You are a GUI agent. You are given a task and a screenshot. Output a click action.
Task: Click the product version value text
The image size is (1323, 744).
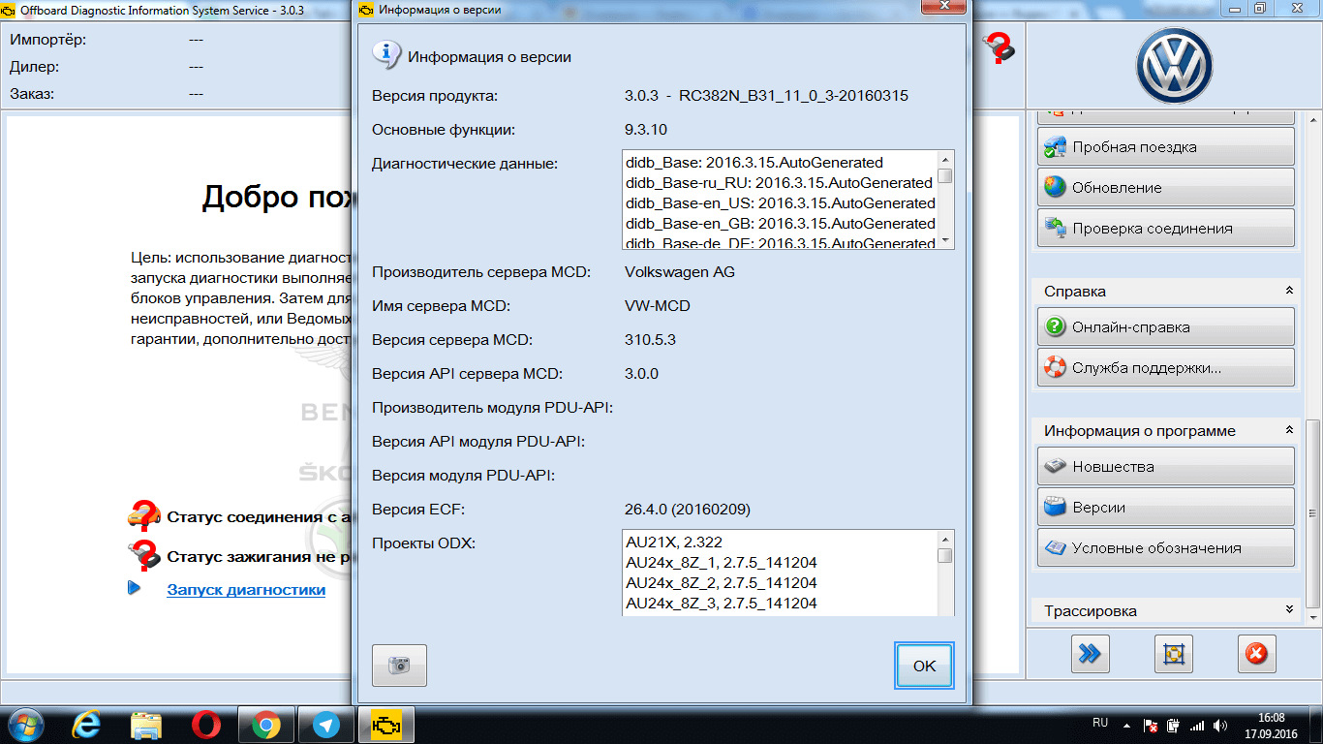click(767, 96)
